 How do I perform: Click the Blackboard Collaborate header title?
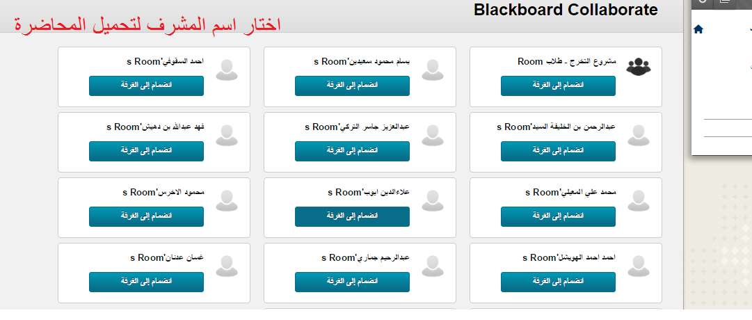pyautogui.click(x=566, y=10)
